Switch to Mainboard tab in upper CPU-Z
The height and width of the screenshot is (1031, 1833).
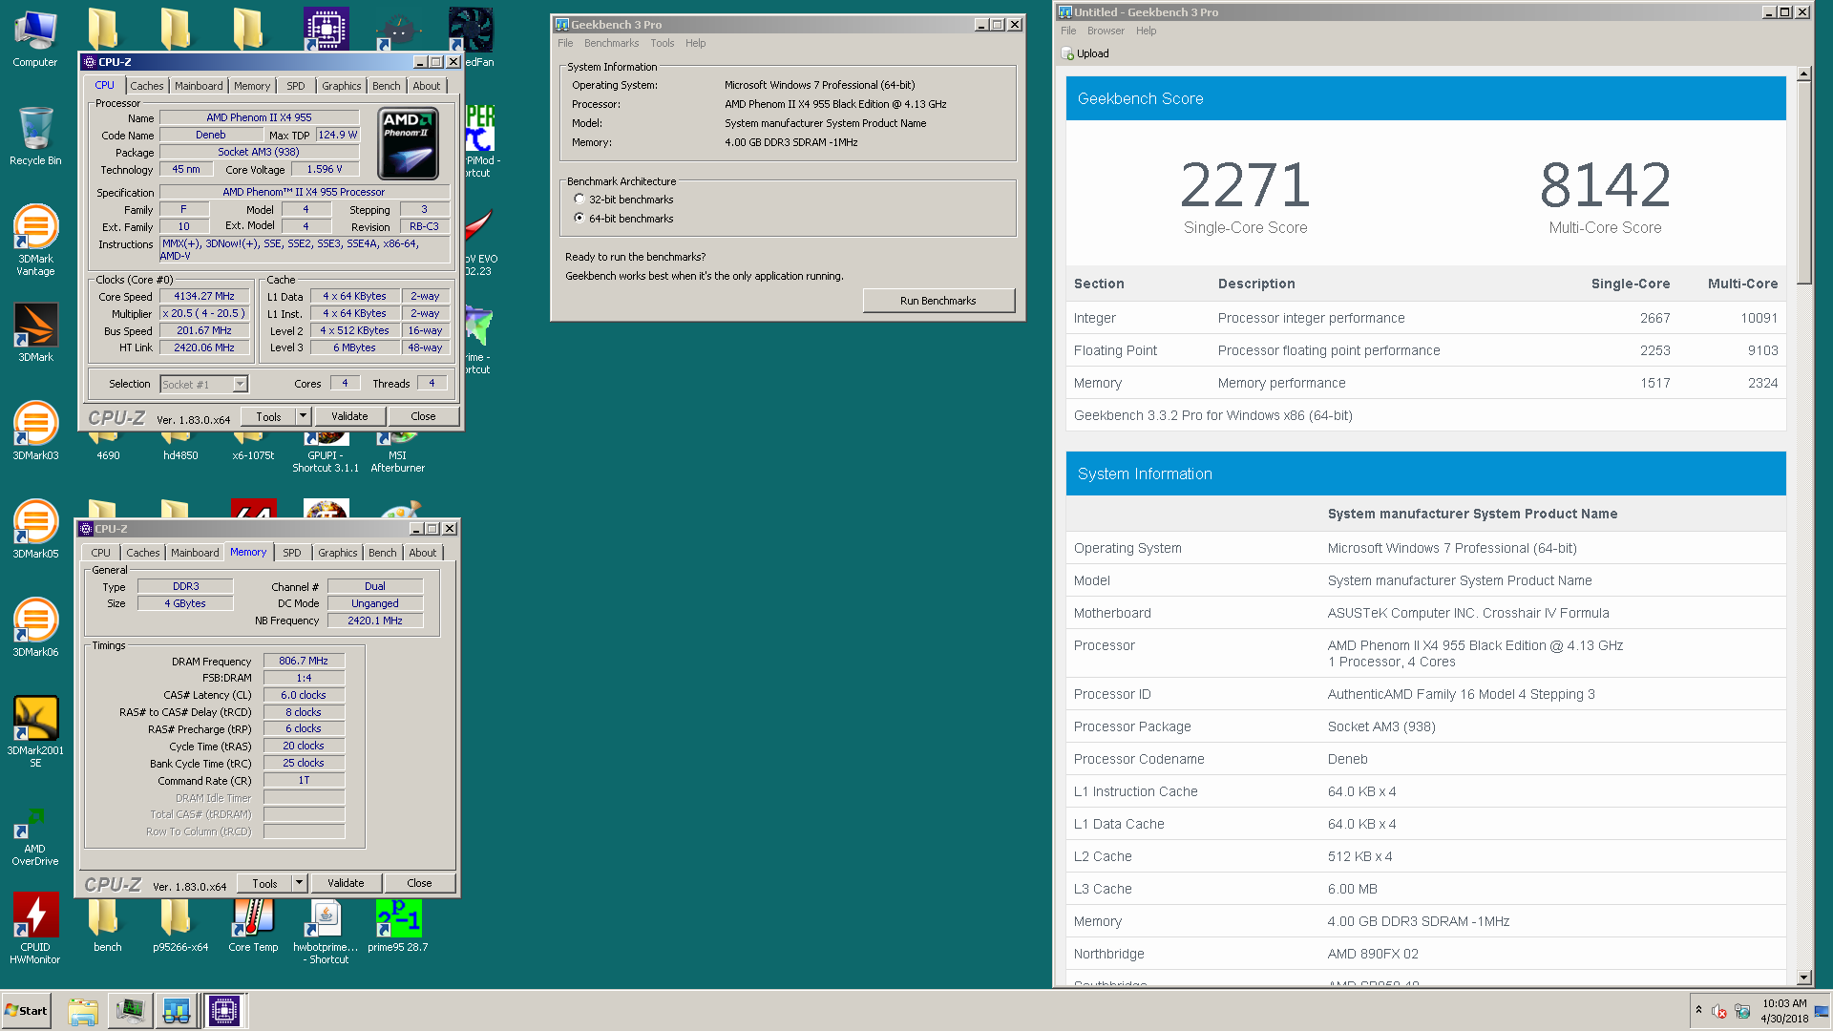point(199,86)
